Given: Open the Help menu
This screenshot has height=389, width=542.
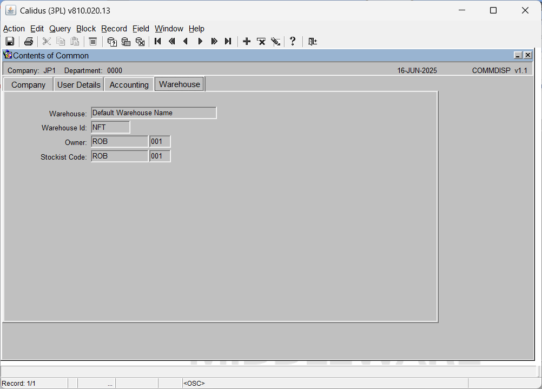Looking at the screenshot, I should point(196,29).
